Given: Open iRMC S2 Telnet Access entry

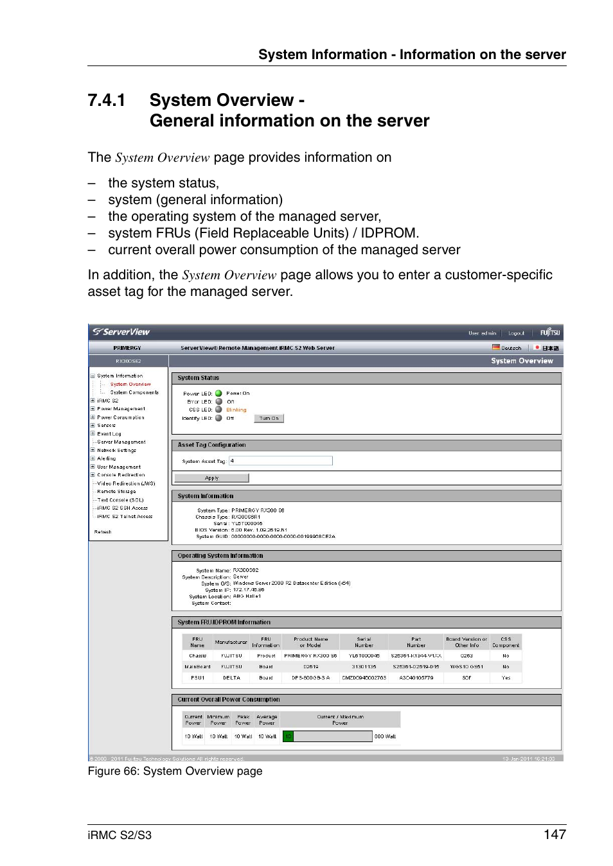Looking at the screenshot, I should click(125, 516).
